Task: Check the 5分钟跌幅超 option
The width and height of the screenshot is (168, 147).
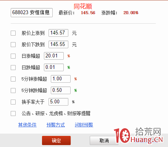Action: (x=13, y=90)
